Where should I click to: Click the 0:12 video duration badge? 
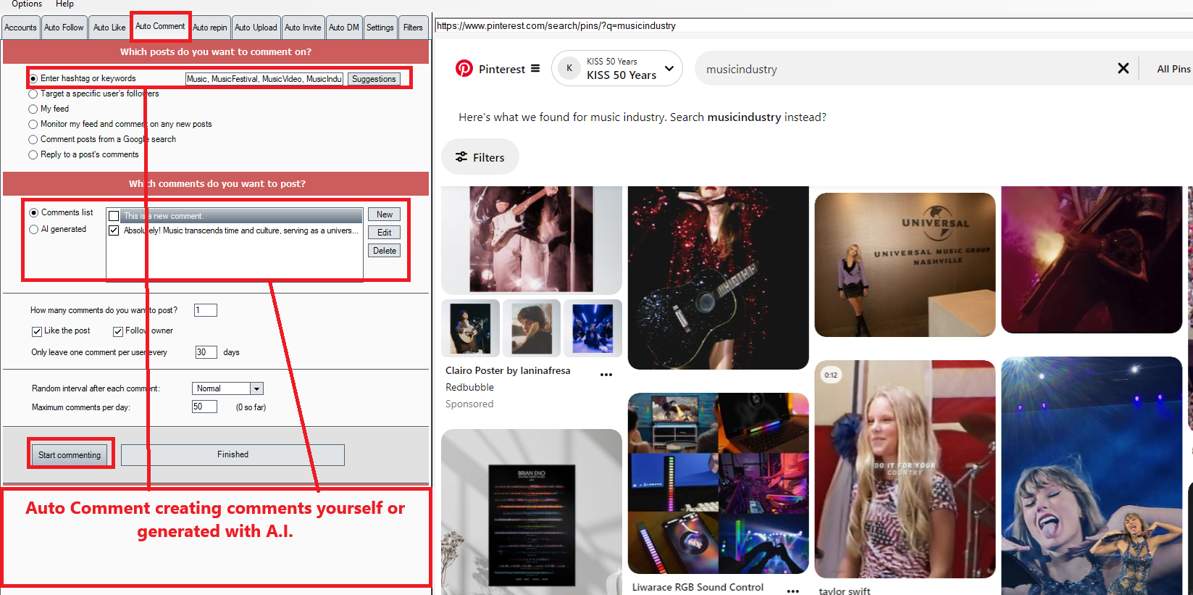(x=831, y=375)
